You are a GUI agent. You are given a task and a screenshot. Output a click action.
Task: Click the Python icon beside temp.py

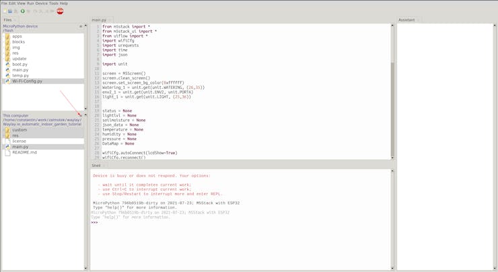pos(7,75)
